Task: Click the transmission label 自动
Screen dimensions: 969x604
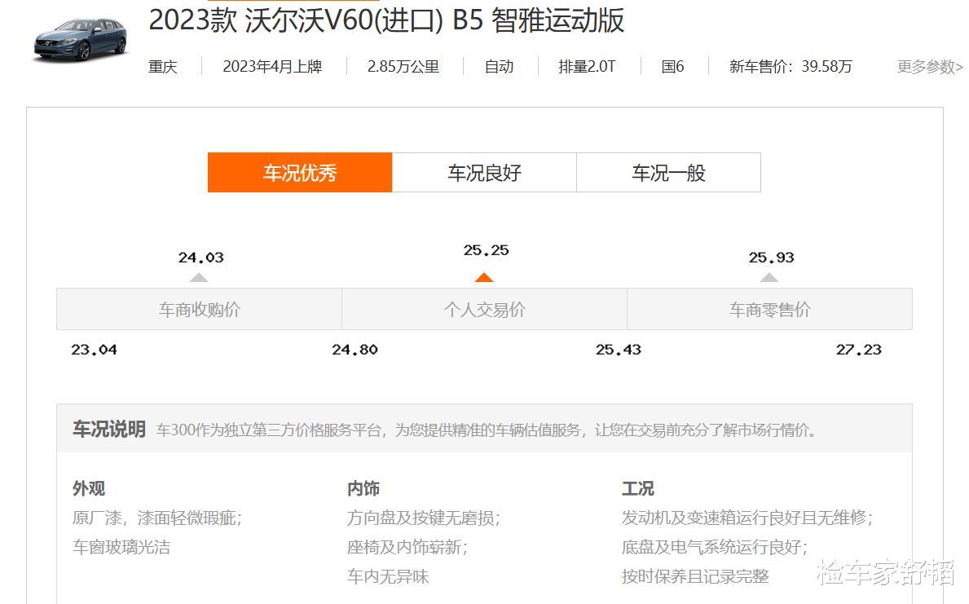Action: (500, 67)
